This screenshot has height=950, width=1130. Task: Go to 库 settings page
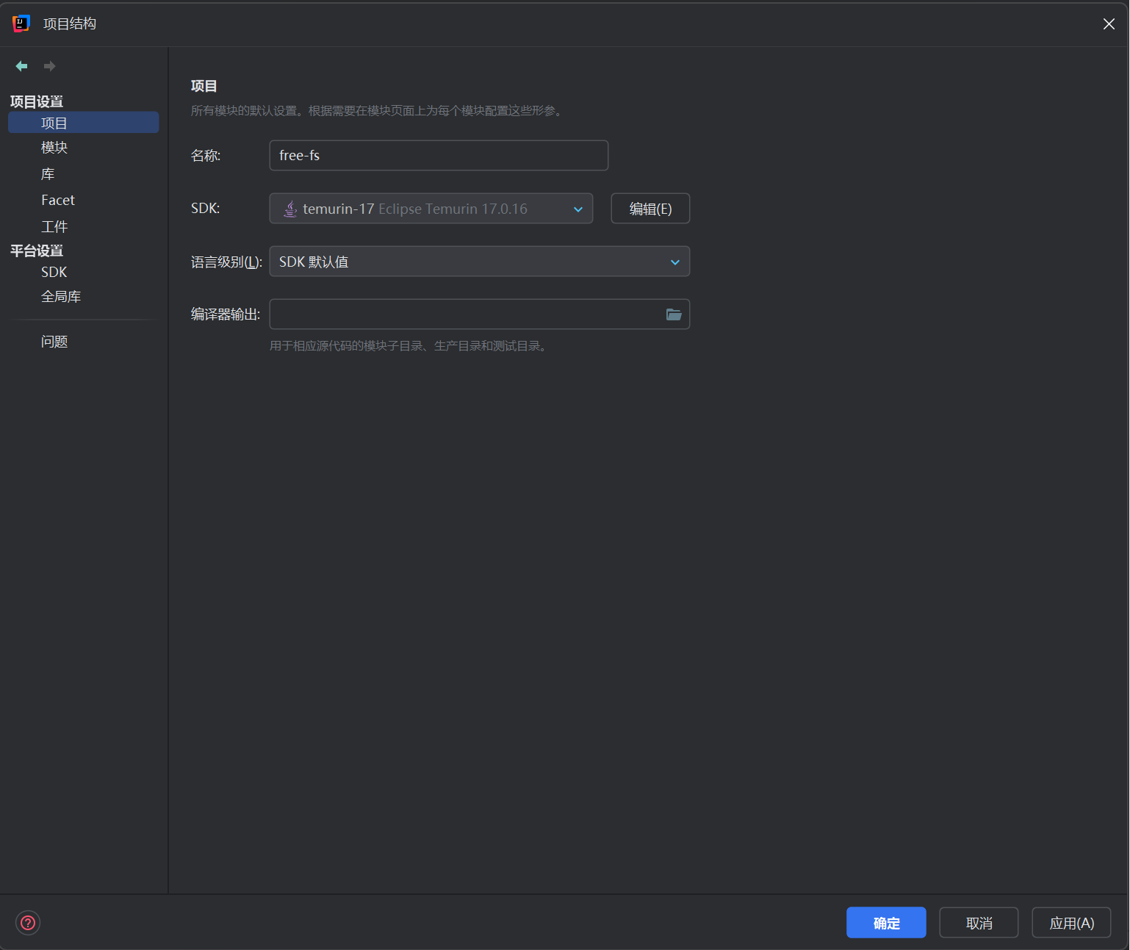click(x=48, y=174)
